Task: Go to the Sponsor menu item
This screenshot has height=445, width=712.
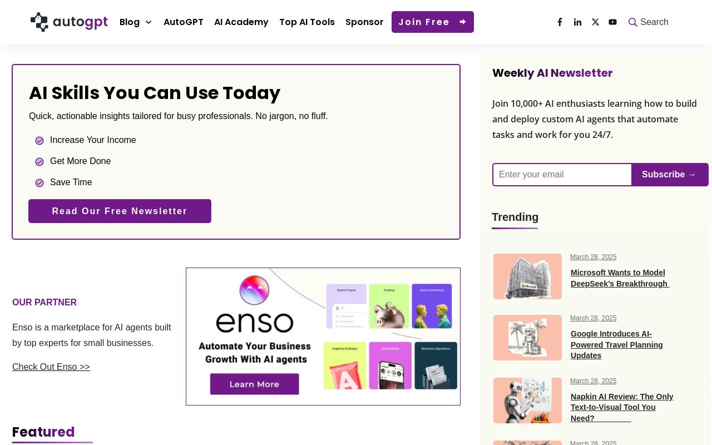Action: 364,22
